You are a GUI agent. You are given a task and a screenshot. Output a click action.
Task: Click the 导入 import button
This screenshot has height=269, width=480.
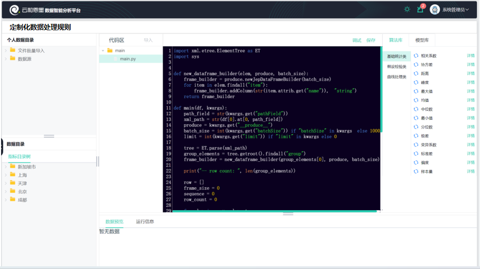point(148,40)
